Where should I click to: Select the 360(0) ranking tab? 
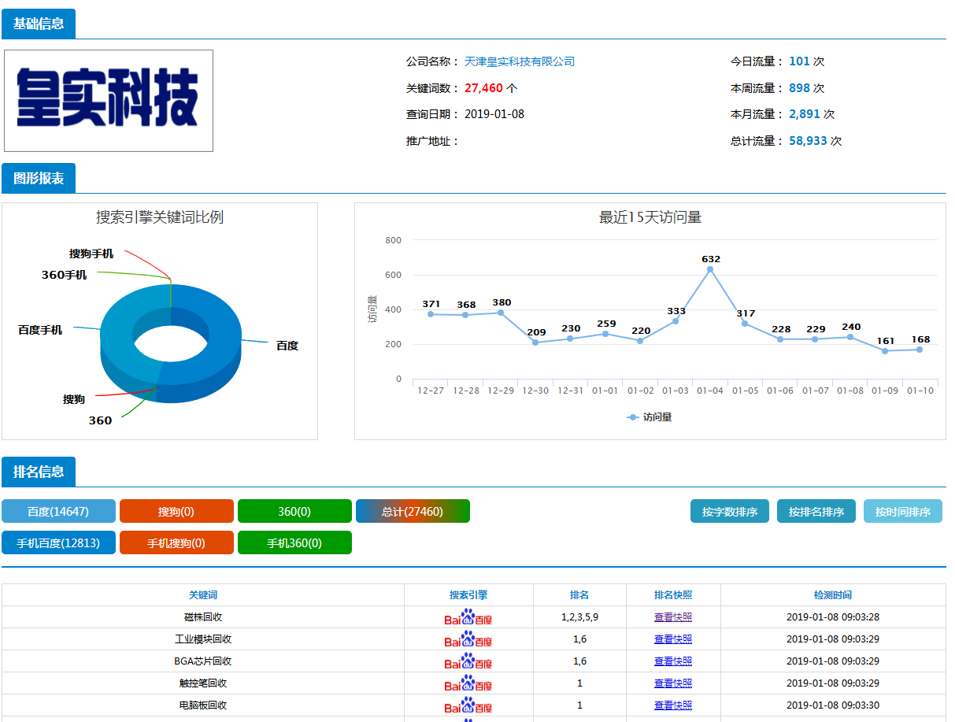click(x=294, y=511)
